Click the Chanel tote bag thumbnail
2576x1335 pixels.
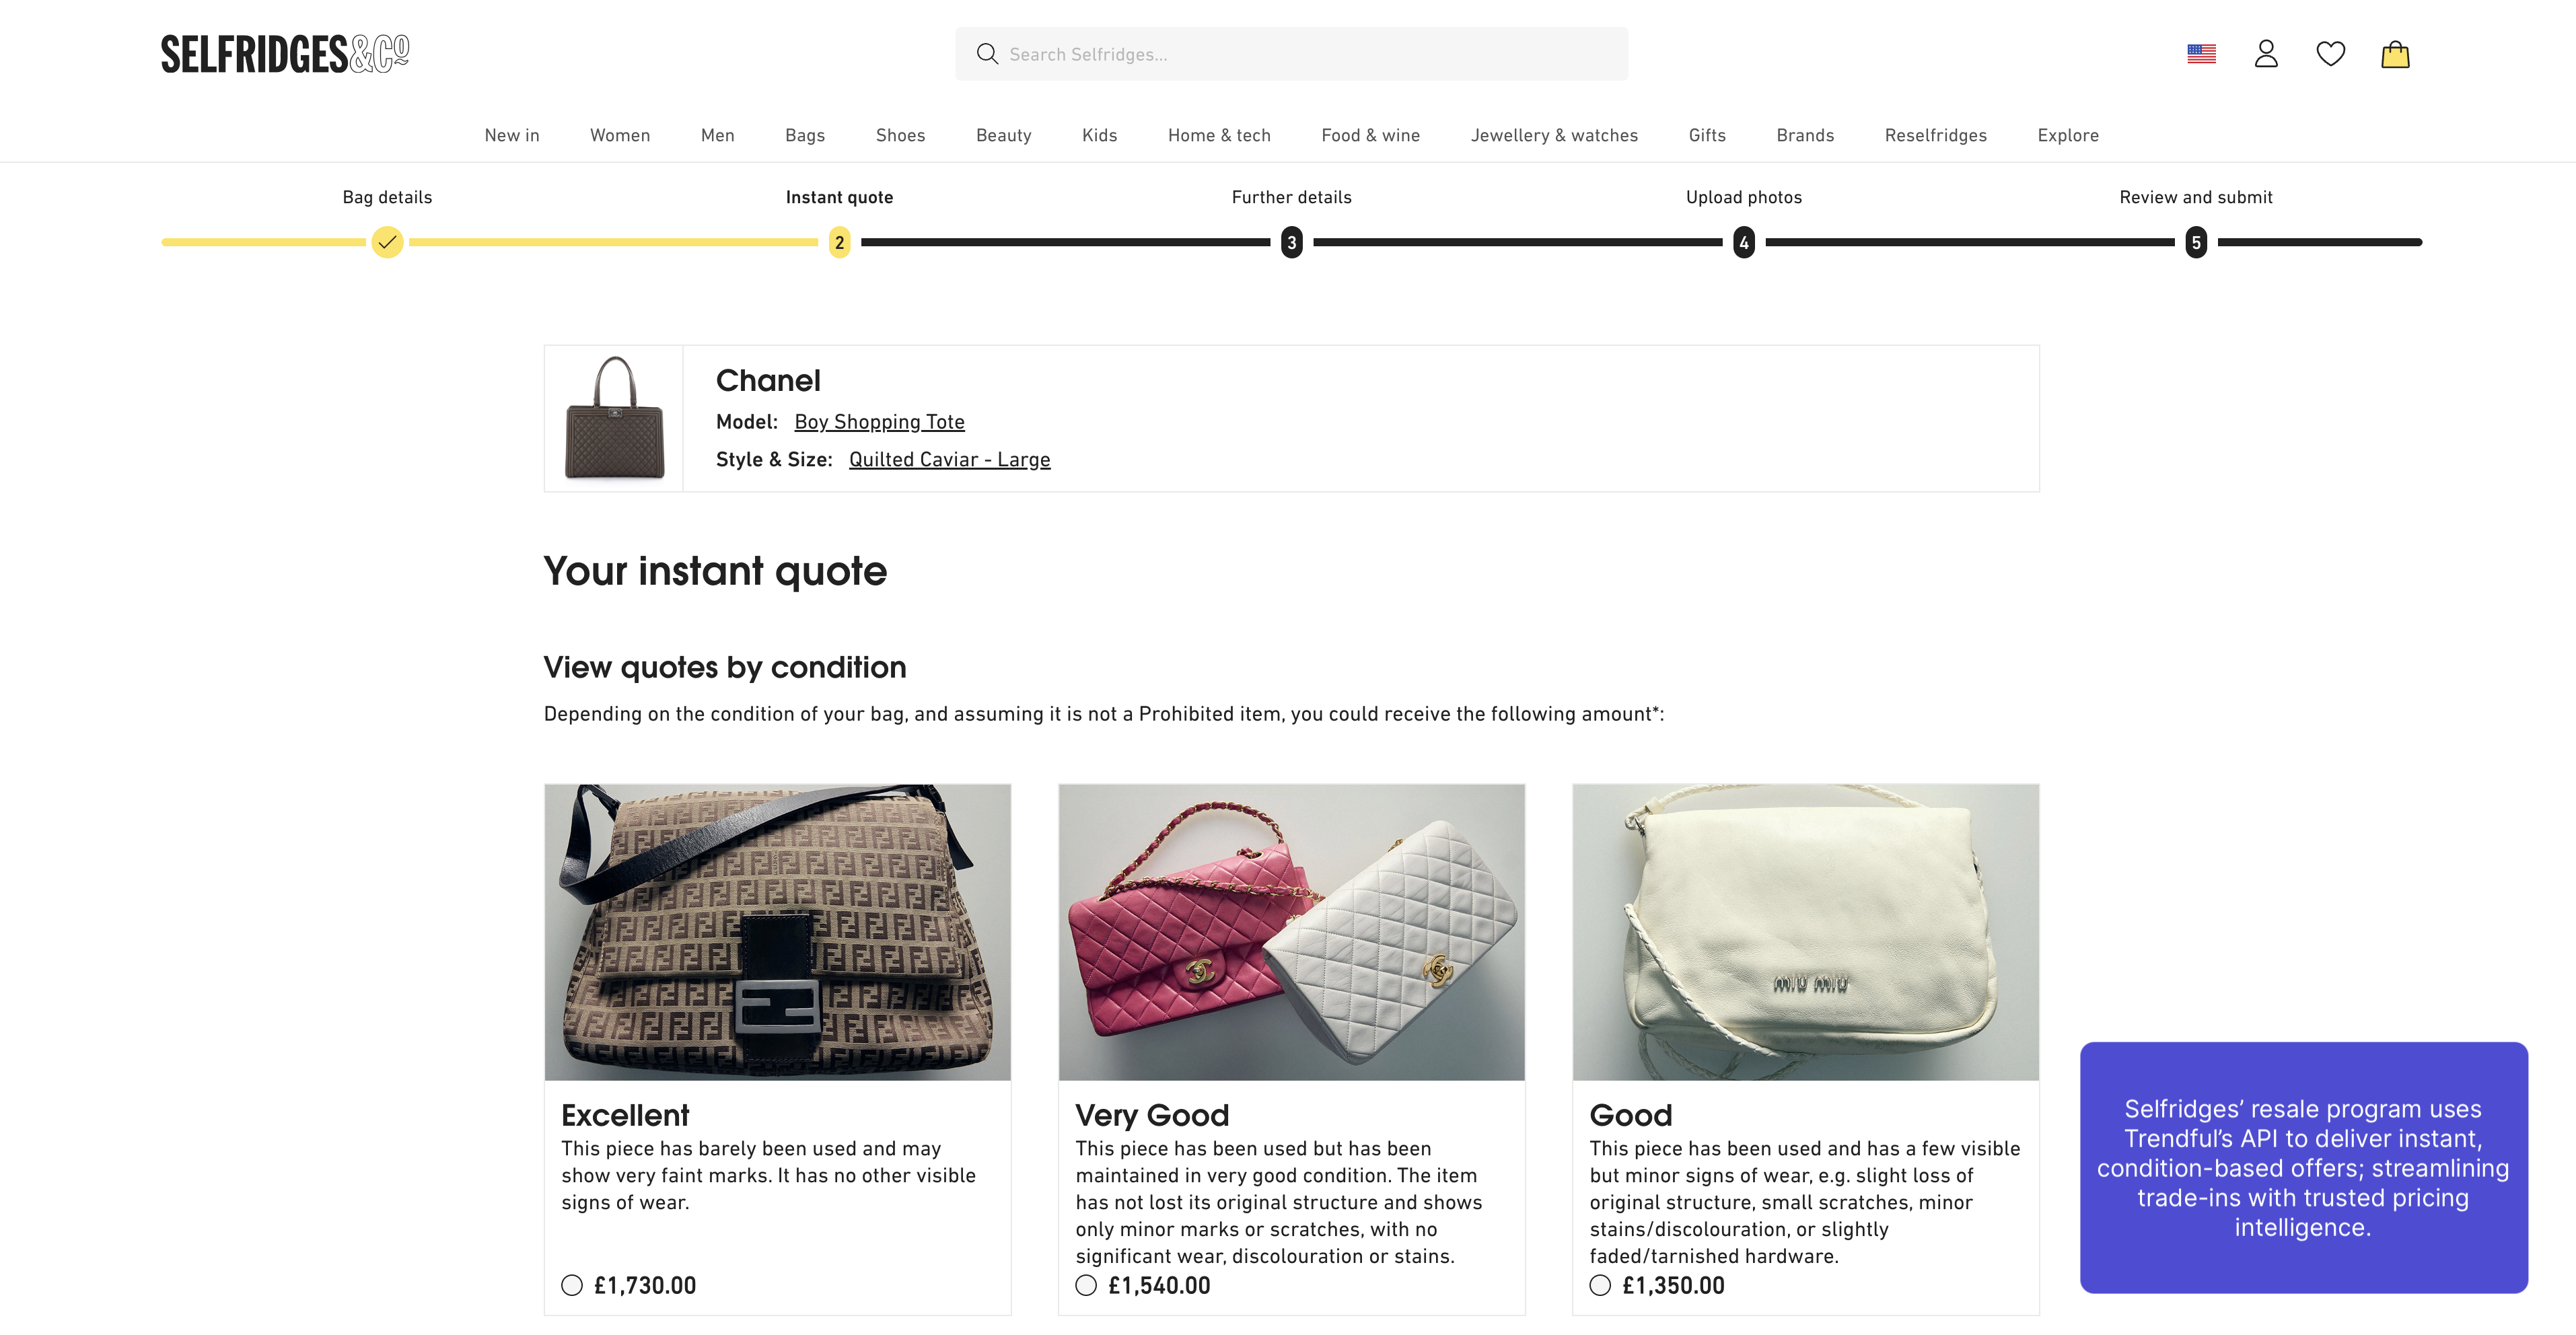click(x=614, y=418)
